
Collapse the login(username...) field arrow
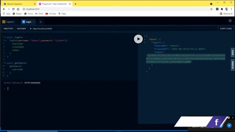(6, 40)
